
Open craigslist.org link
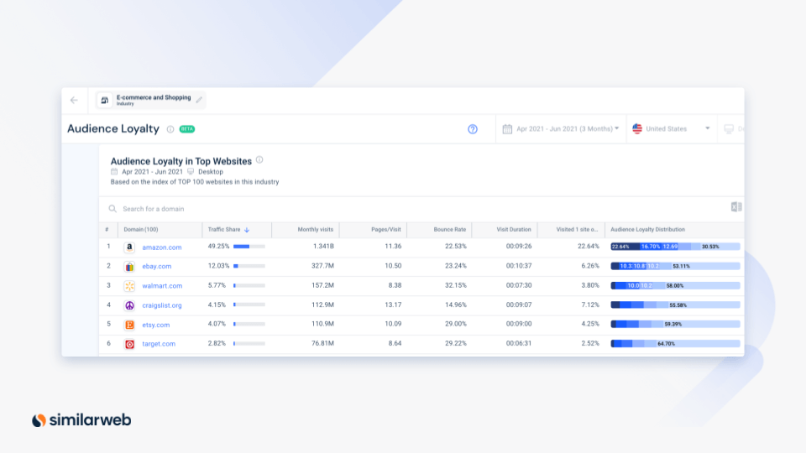162,305
